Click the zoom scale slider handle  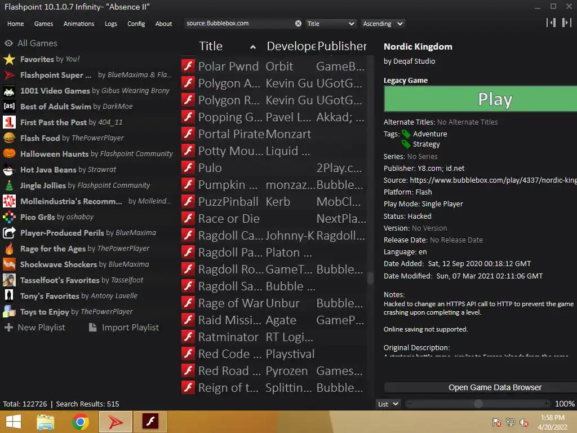tap(478, 404)
